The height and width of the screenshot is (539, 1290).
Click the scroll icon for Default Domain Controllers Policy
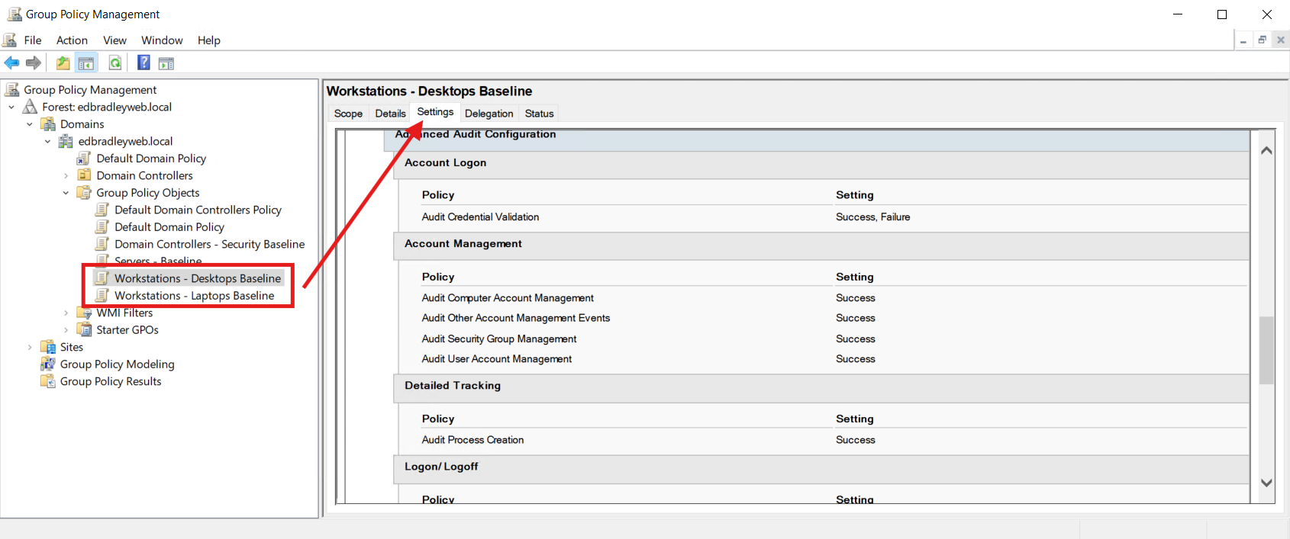click(x=102, y=210)
